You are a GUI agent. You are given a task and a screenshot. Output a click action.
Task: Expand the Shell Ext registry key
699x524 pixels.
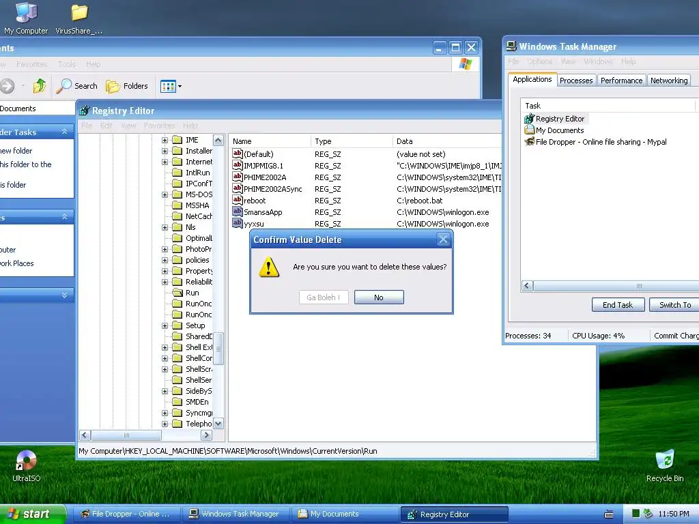coord(165,347)
